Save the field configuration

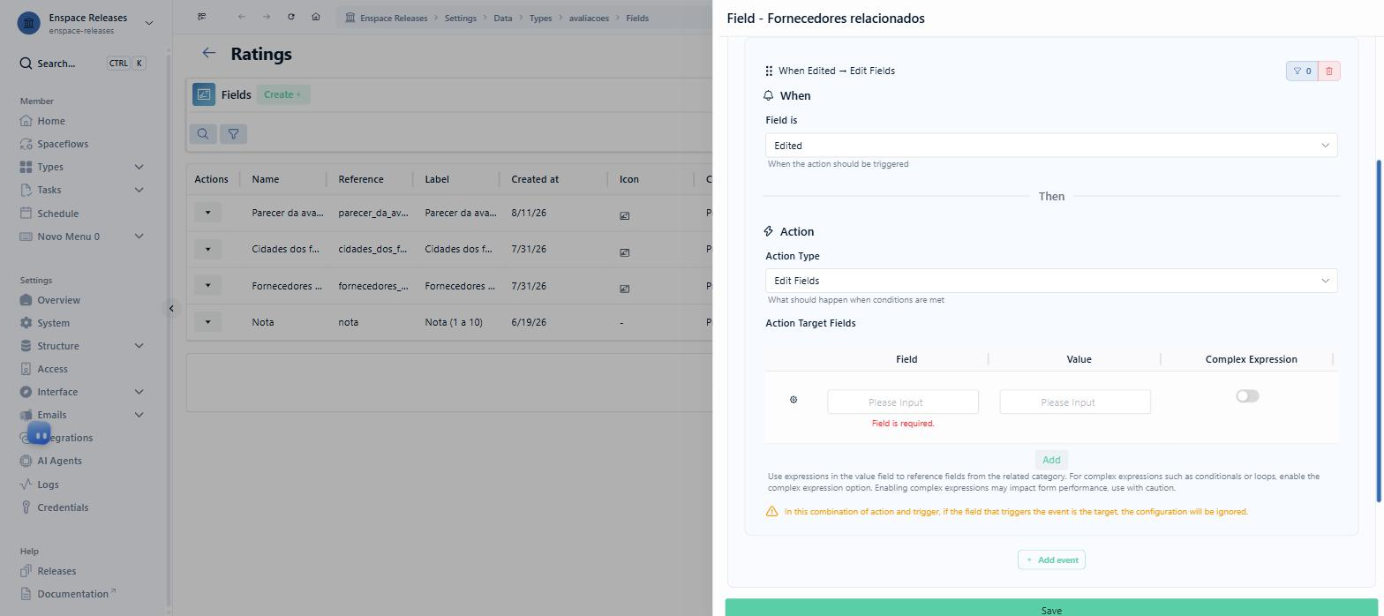[1051, 608]
